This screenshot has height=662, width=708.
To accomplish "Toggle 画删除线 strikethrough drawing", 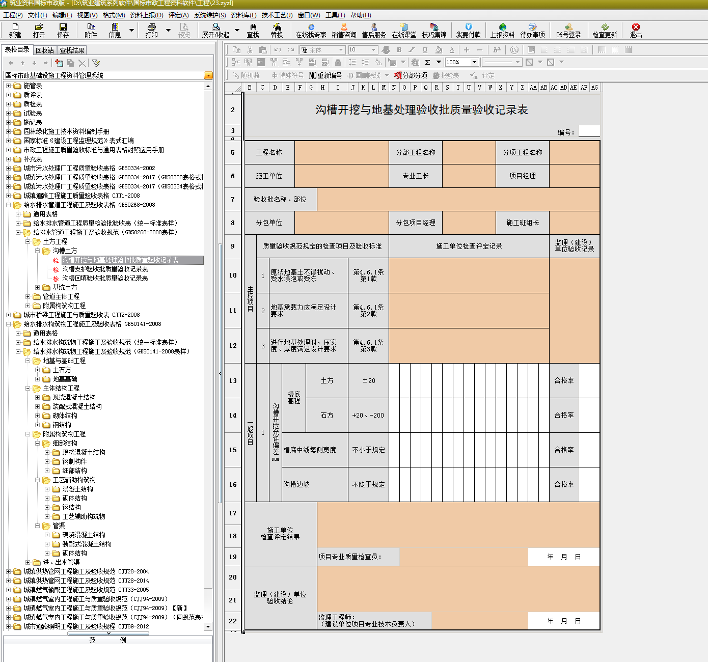I will click(364, 75).
